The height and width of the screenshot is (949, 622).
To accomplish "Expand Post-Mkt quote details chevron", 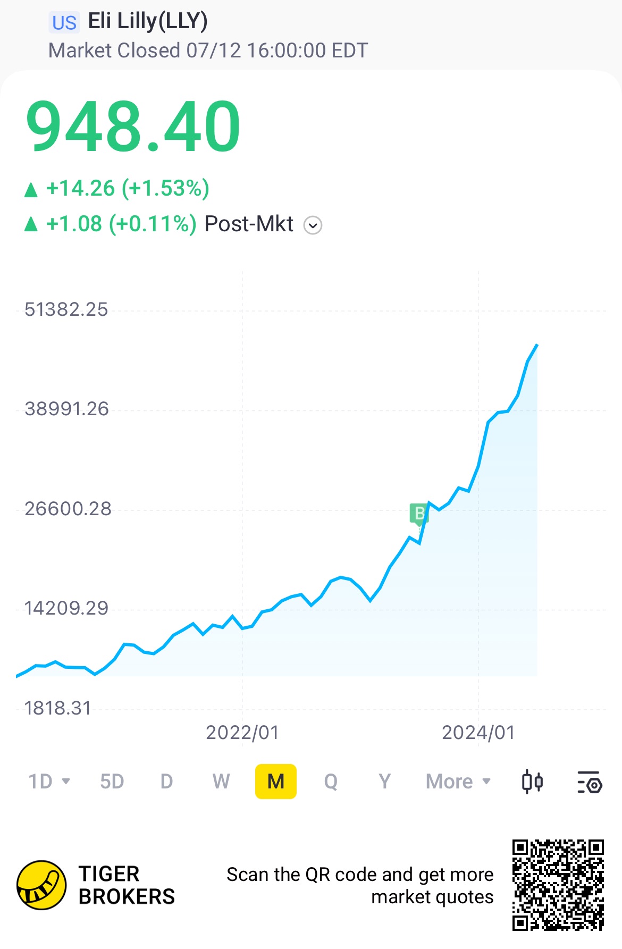I will click(313, 225).
